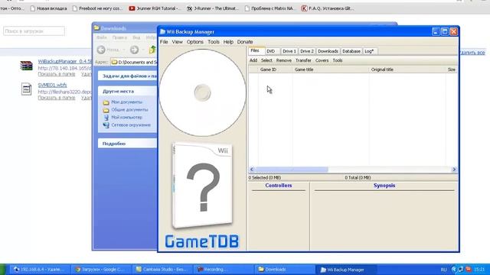Open the View menu in Wii Backup Manager
Screen dimensions: 490x275
[x=177, y=42]
